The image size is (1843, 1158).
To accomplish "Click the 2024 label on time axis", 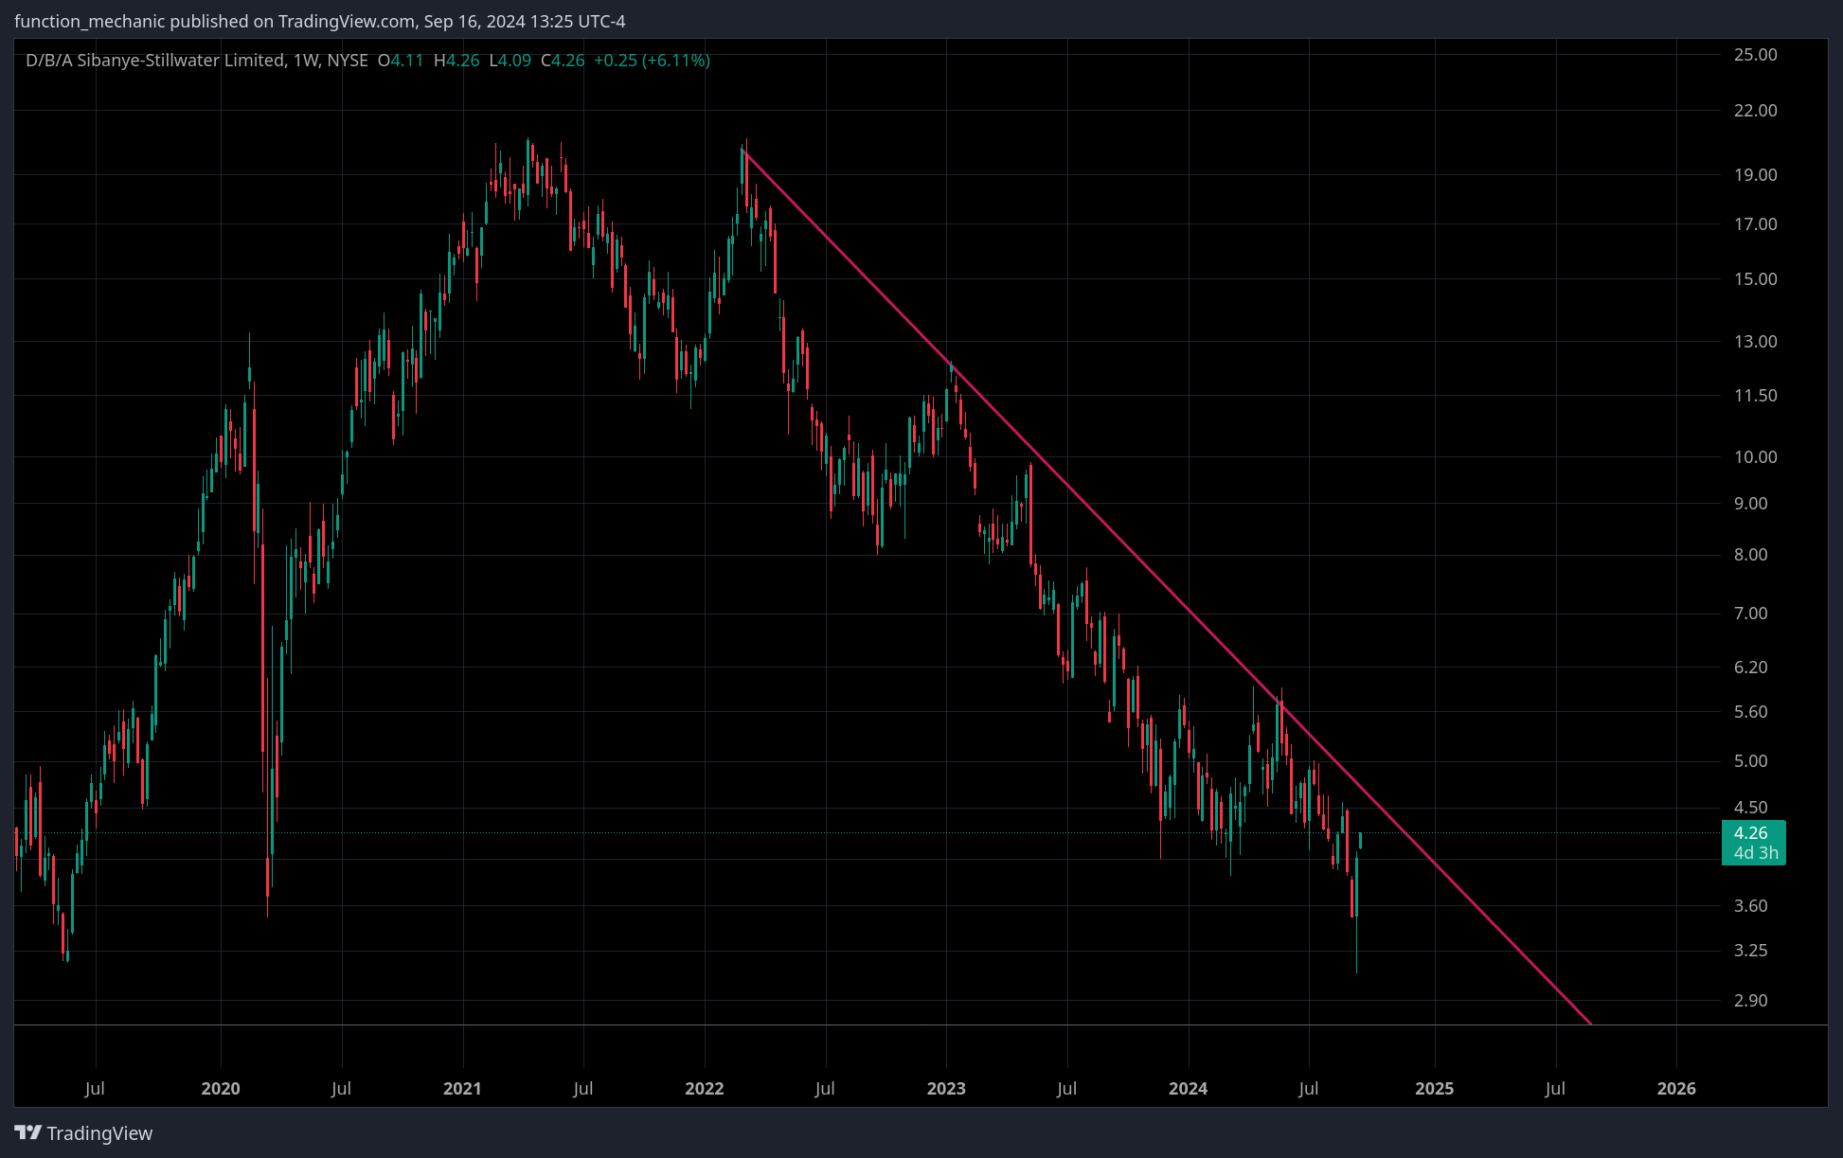I will (x=1189, y=1089).
